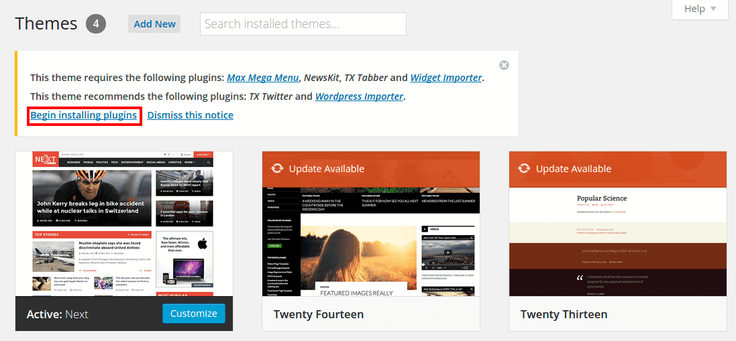Screen dimensions: 736x341
Task: Select the Twenty Thirteen theme name
Action: click(x=564, y=314)
